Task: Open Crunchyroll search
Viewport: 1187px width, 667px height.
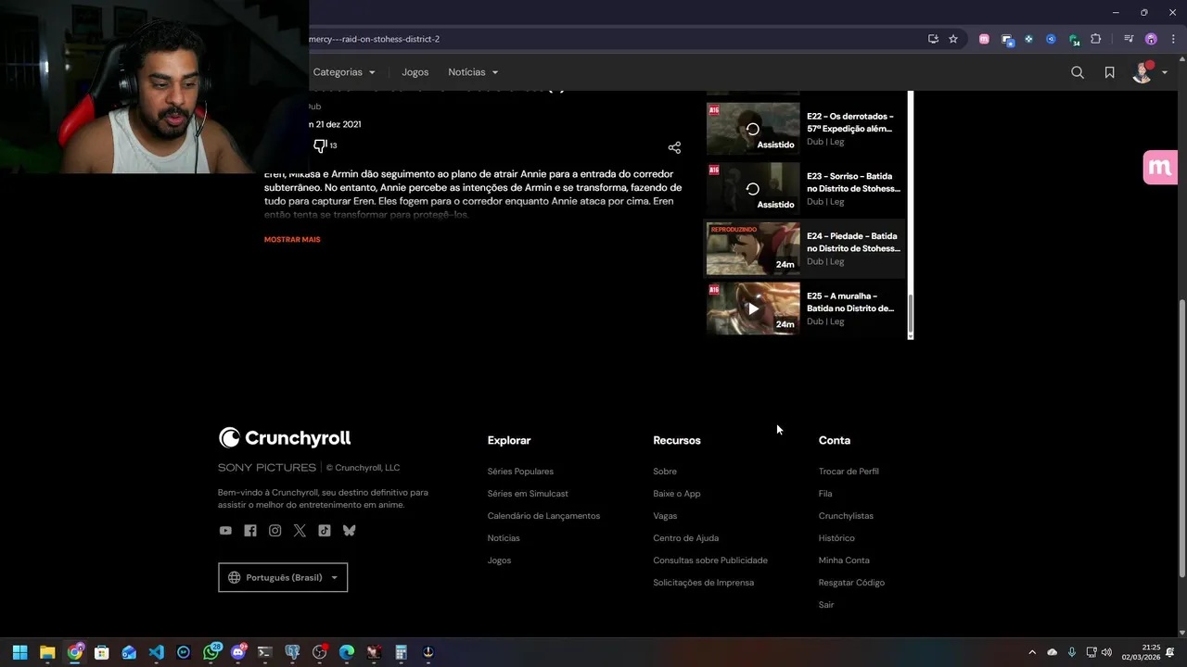Action: click(1078, 72)
